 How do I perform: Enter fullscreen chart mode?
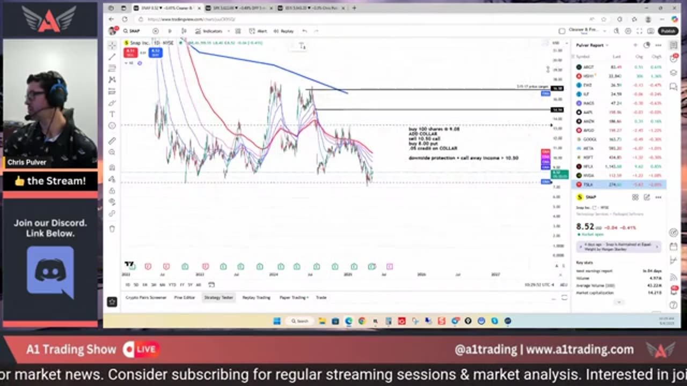pyautogui.click(x=639, y=31)
